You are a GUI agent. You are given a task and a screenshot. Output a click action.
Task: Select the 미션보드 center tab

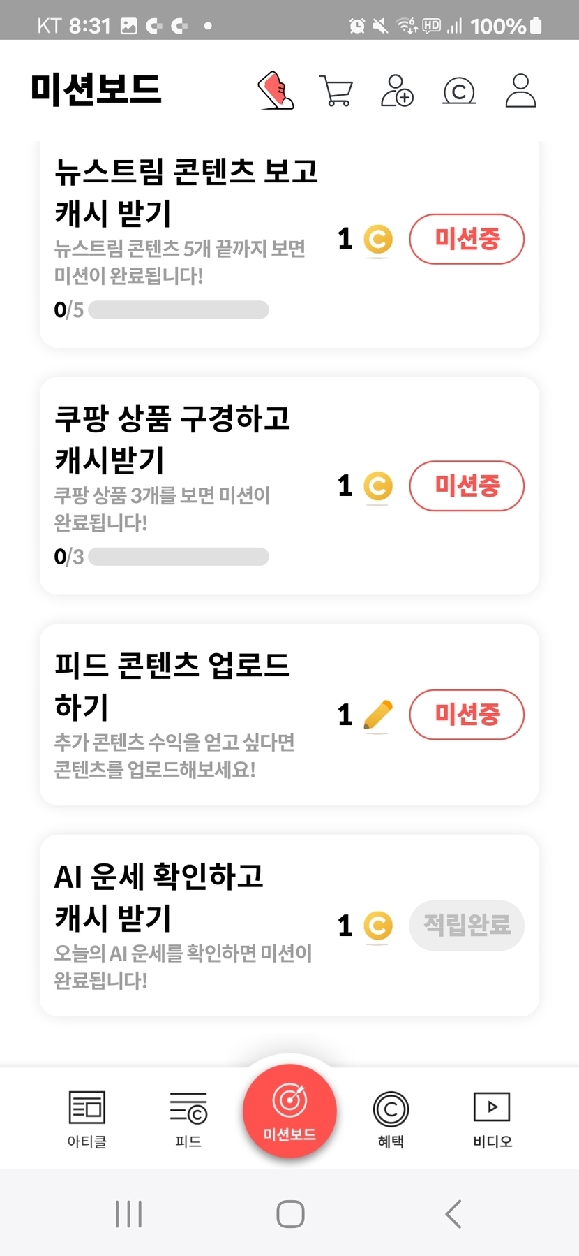click(x=289, y=1111)
